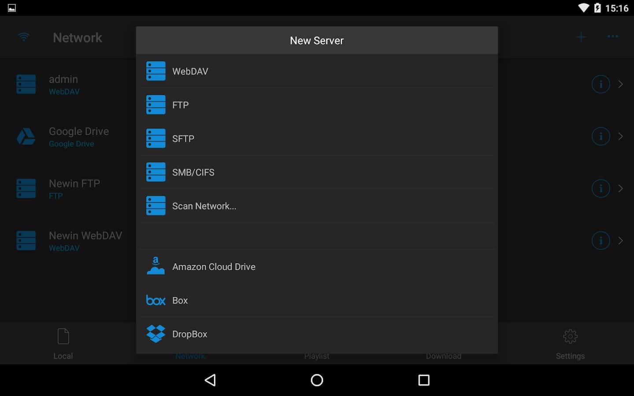Show info for Google Drive entry
The image size is (634, 396).
coord(601,136)
